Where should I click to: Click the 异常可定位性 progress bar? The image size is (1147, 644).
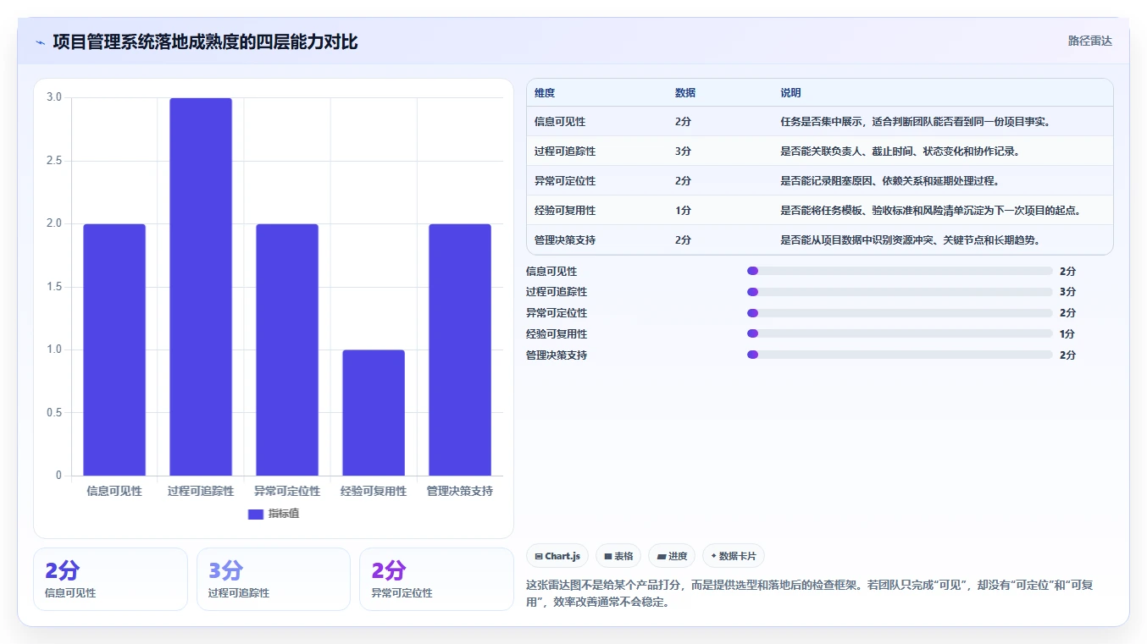(x=900, y=313)
